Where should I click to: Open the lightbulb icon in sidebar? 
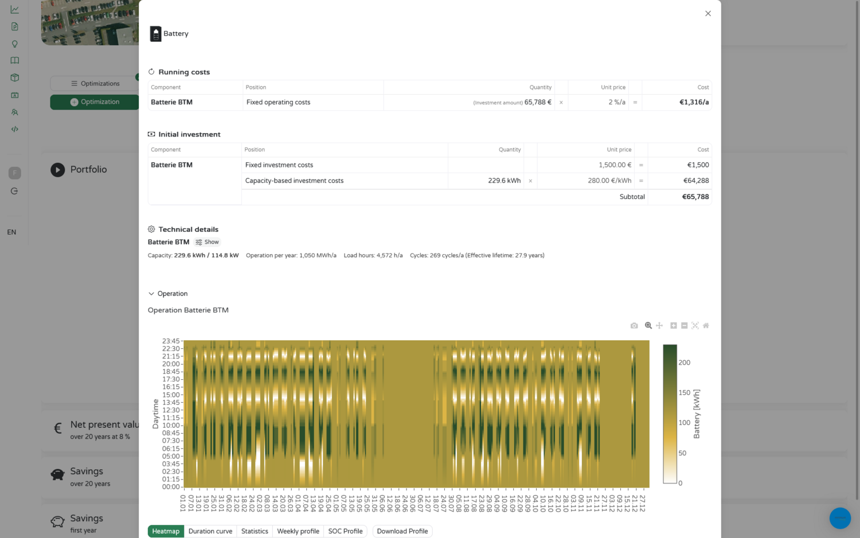tap(14, 44)
